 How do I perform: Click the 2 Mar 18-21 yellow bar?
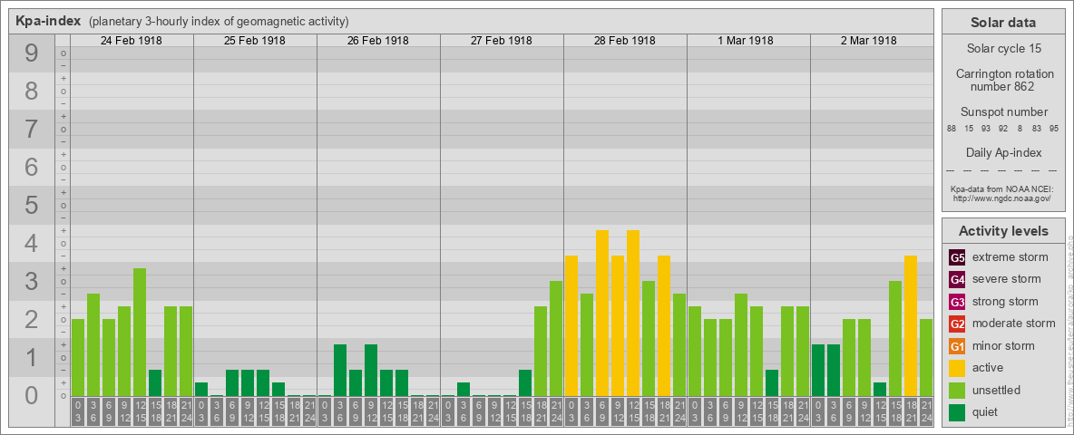tap(911, 325)
